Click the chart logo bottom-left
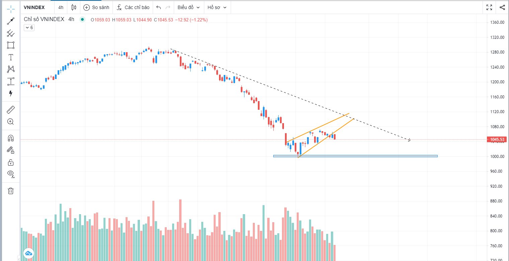509x261 pixels. point(28,253)
